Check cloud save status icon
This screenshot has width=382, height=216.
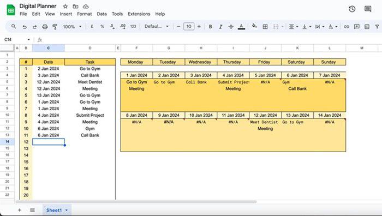tap(86, 7)
